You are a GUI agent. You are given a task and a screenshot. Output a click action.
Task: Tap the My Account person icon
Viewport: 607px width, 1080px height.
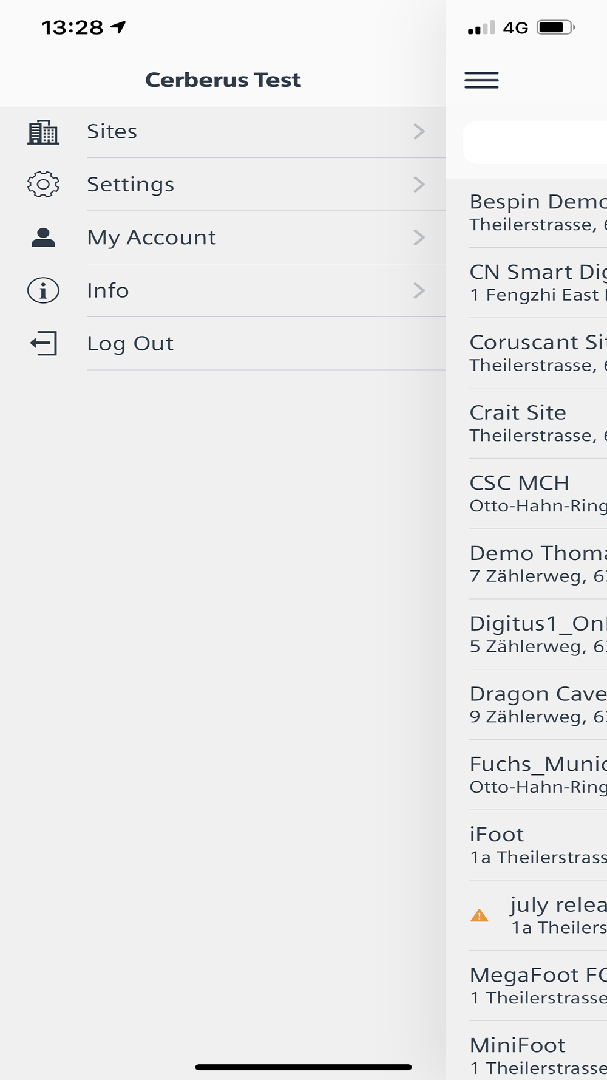tap(43, 238)
